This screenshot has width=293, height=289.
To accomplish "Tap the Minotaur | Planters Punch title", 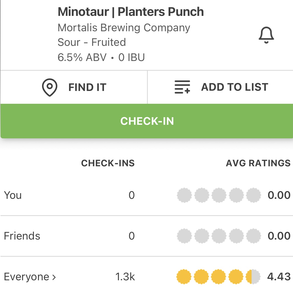I will (131, 12).
